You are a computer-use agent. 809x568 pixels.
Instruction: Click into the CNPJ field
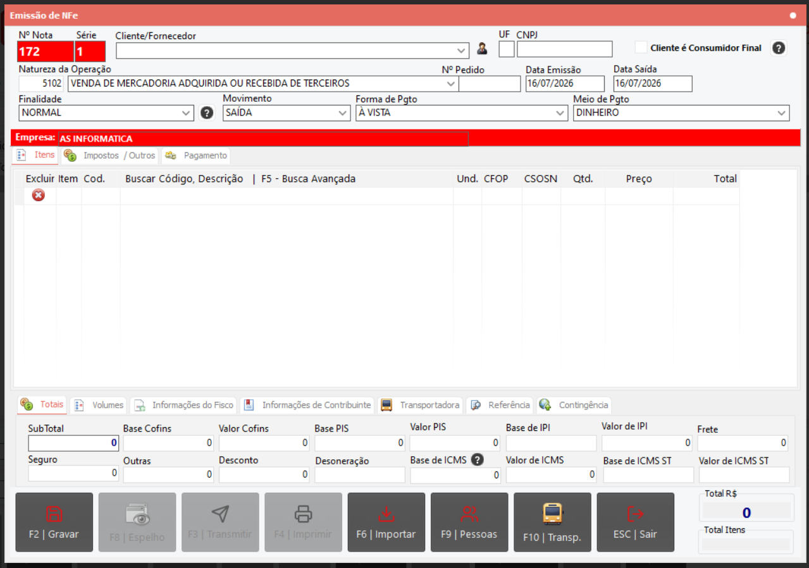point(564,49)
